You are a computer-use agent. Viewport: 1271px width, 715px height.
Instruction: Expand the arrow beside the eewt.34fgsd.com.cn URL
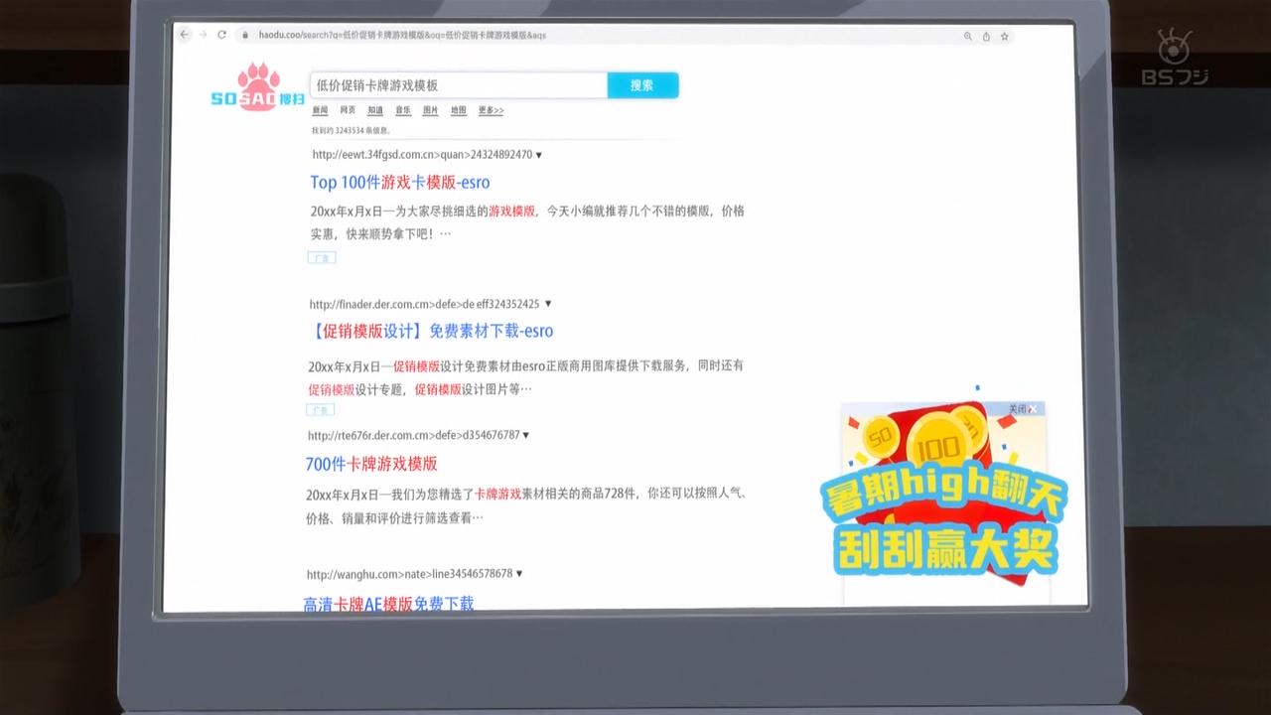pyautogui.click(x=539, y=155)
